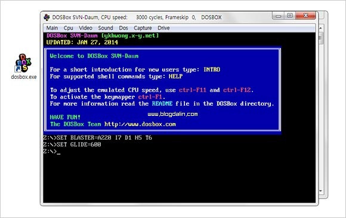Click the 'HELP' command text

(x=175, y=76)
